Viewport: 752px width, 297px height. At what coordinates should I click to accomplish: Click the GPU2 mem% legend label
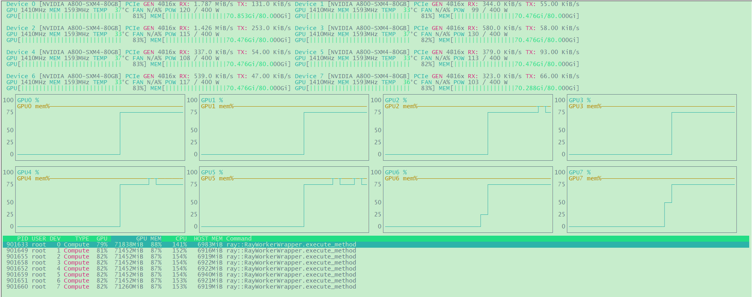click(x=401, y=106)
